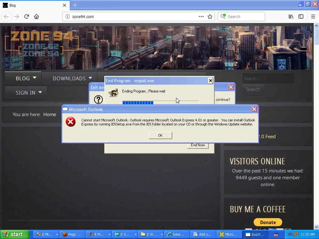Open the BLOG menu on the site
Screen dimensions: 319x239
point(23,78)
